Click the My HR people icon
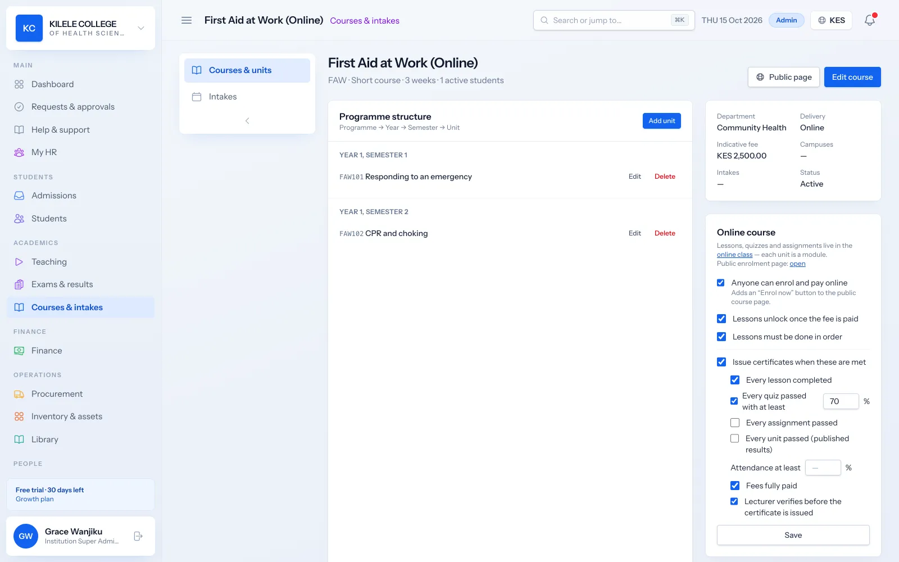This screenshot has width=899, height=562. [x=19, y=152]
